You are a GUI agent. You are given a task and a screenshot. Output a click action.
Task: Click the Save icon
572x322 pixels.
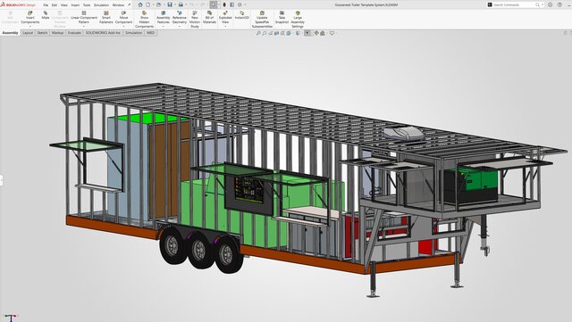[170, 4]
